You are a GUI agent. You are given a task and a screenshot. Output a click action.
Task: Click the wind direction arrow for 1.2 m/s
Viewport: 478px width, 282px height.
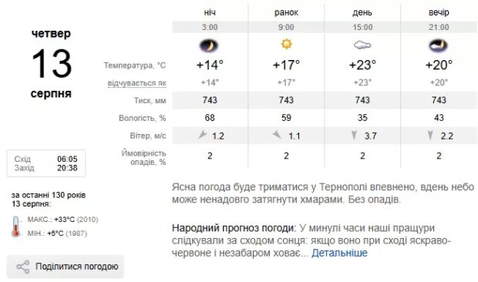click(202, 134)
